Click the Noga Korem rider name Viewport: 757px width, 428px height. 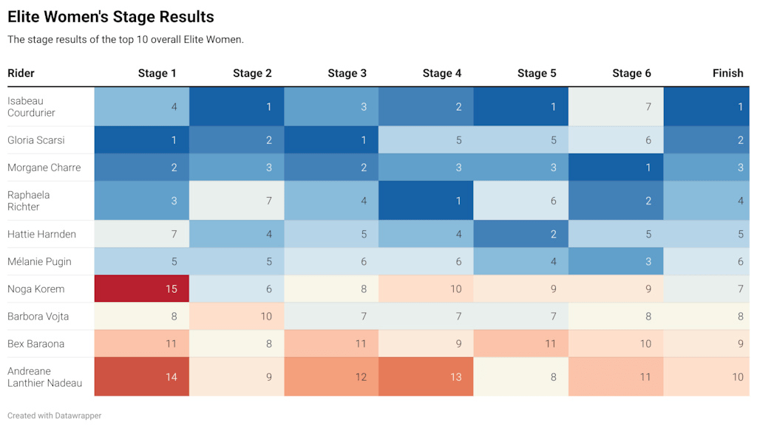coord(36,289)
